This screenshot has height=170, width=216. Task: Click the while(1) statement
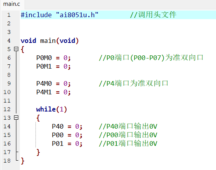(x=51, y=109)
